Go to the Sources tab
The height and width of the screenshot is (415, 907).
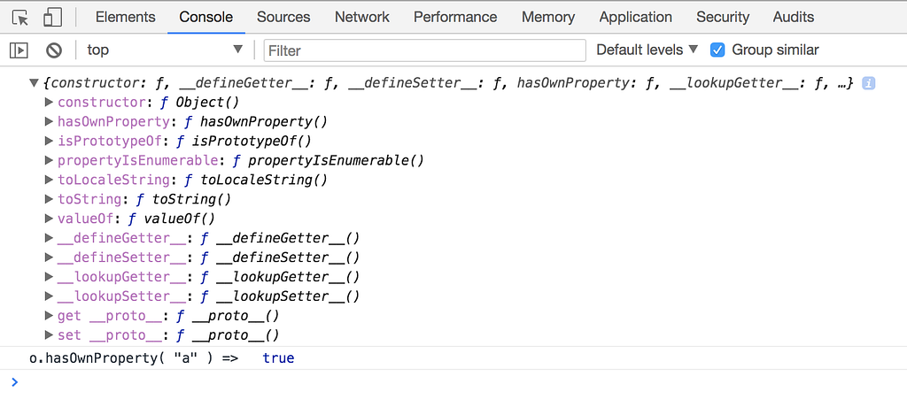(283, 17)
